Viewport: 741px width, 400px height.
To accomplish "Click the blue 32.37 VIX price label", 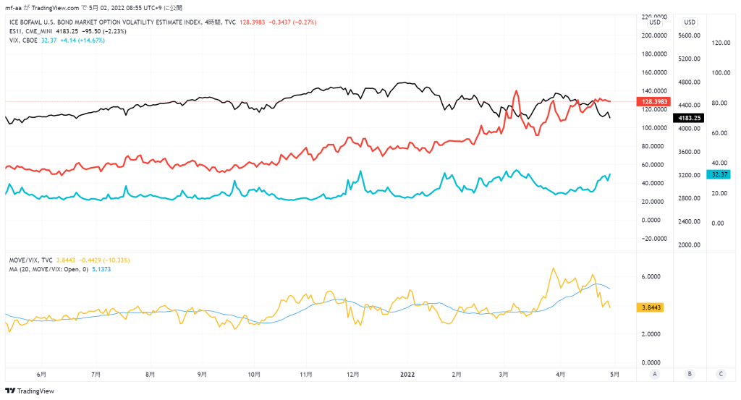I will tap(719, 174).
